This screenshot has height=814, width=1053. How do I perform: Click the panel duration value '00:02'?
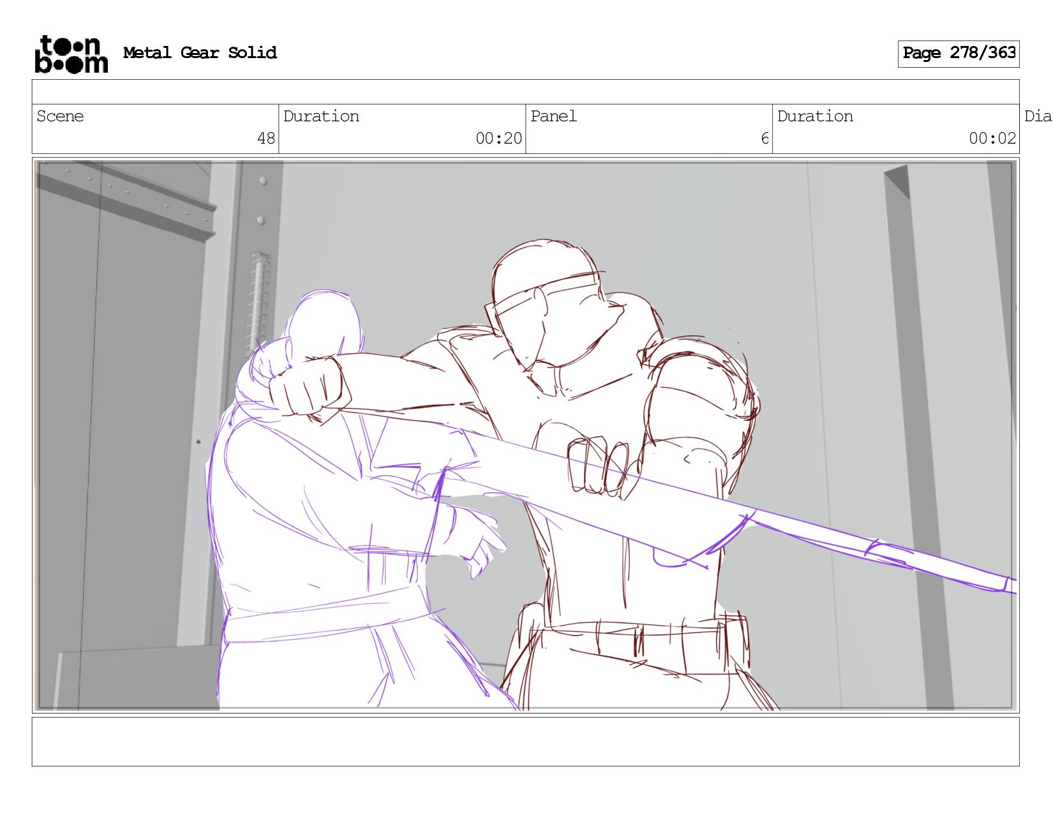(x=992, y=139)
